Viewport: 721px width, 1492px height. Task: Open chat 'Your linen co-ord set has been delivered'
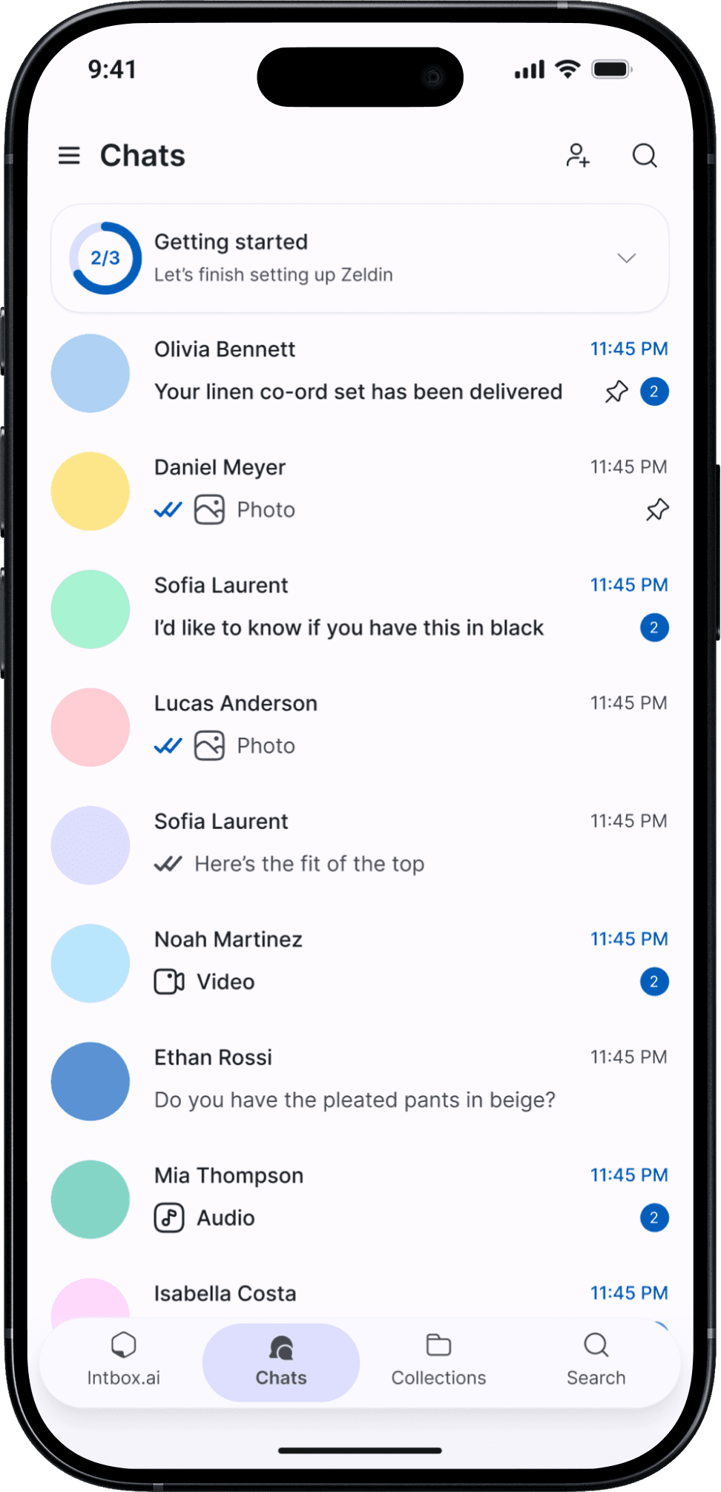358,392
